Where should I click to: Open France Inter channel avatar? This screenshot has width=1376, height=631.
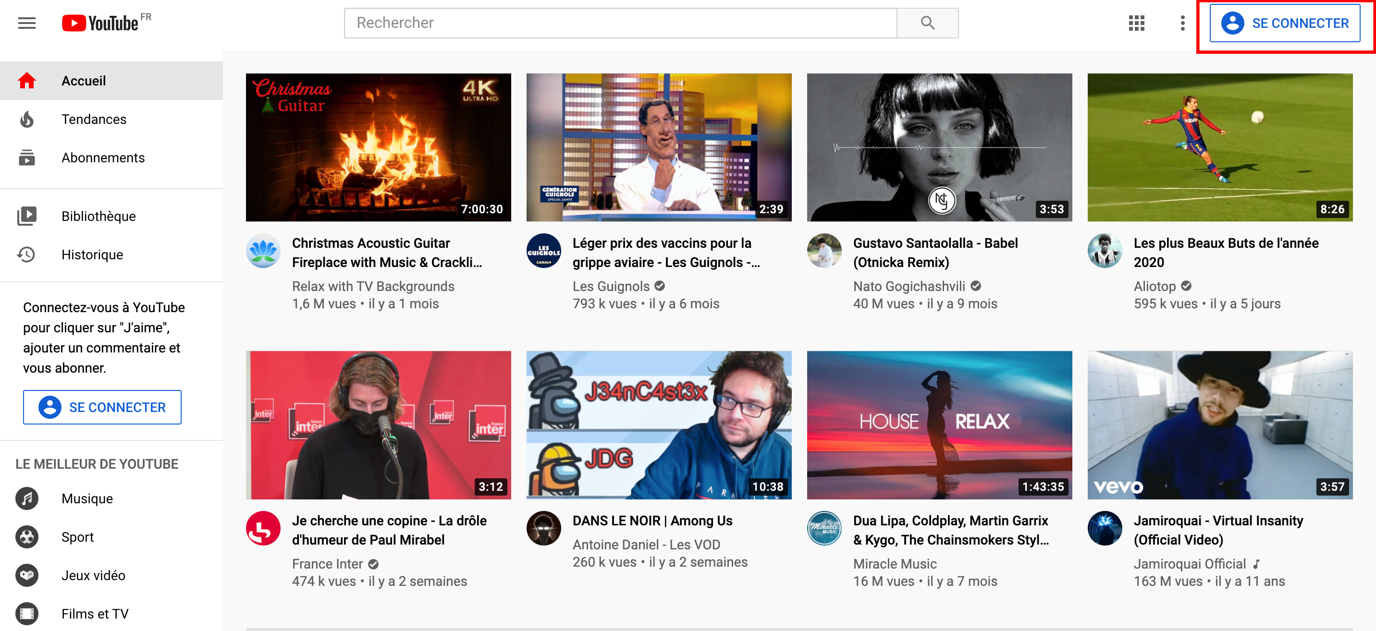tap(263, 529)
